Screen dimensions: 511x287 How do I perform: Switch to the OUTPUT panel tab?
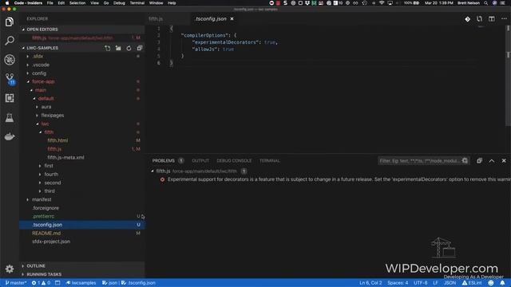pos(200,161)
